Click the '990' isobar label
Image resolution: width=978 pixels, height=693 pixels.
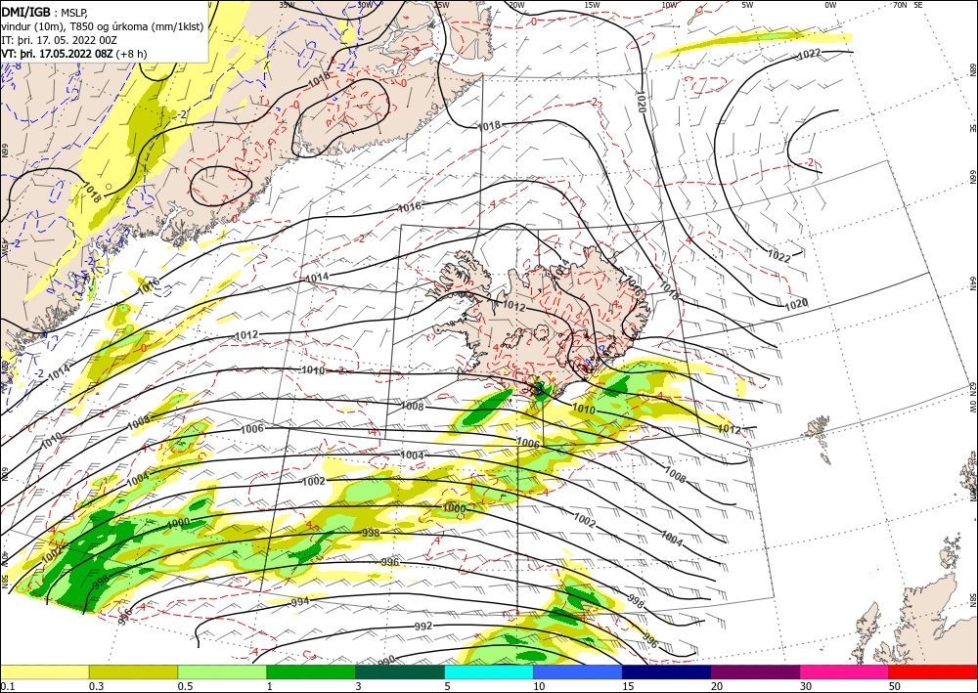[386, 660]
